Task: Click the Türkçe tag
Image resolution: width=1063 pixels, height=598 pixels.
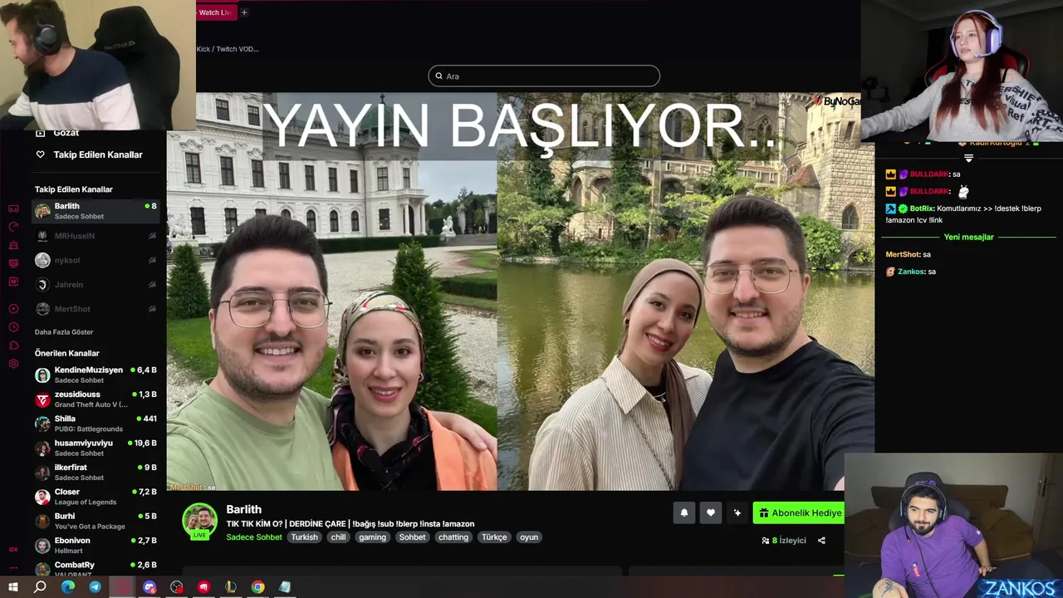Action: point(494,537)
